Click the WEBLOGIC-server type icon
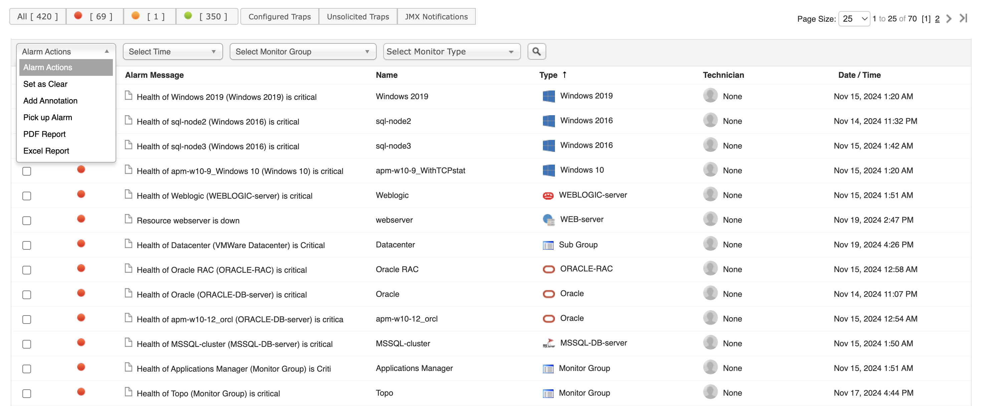The height and width of the screenshot is (406, 983). tap(549, 195)
